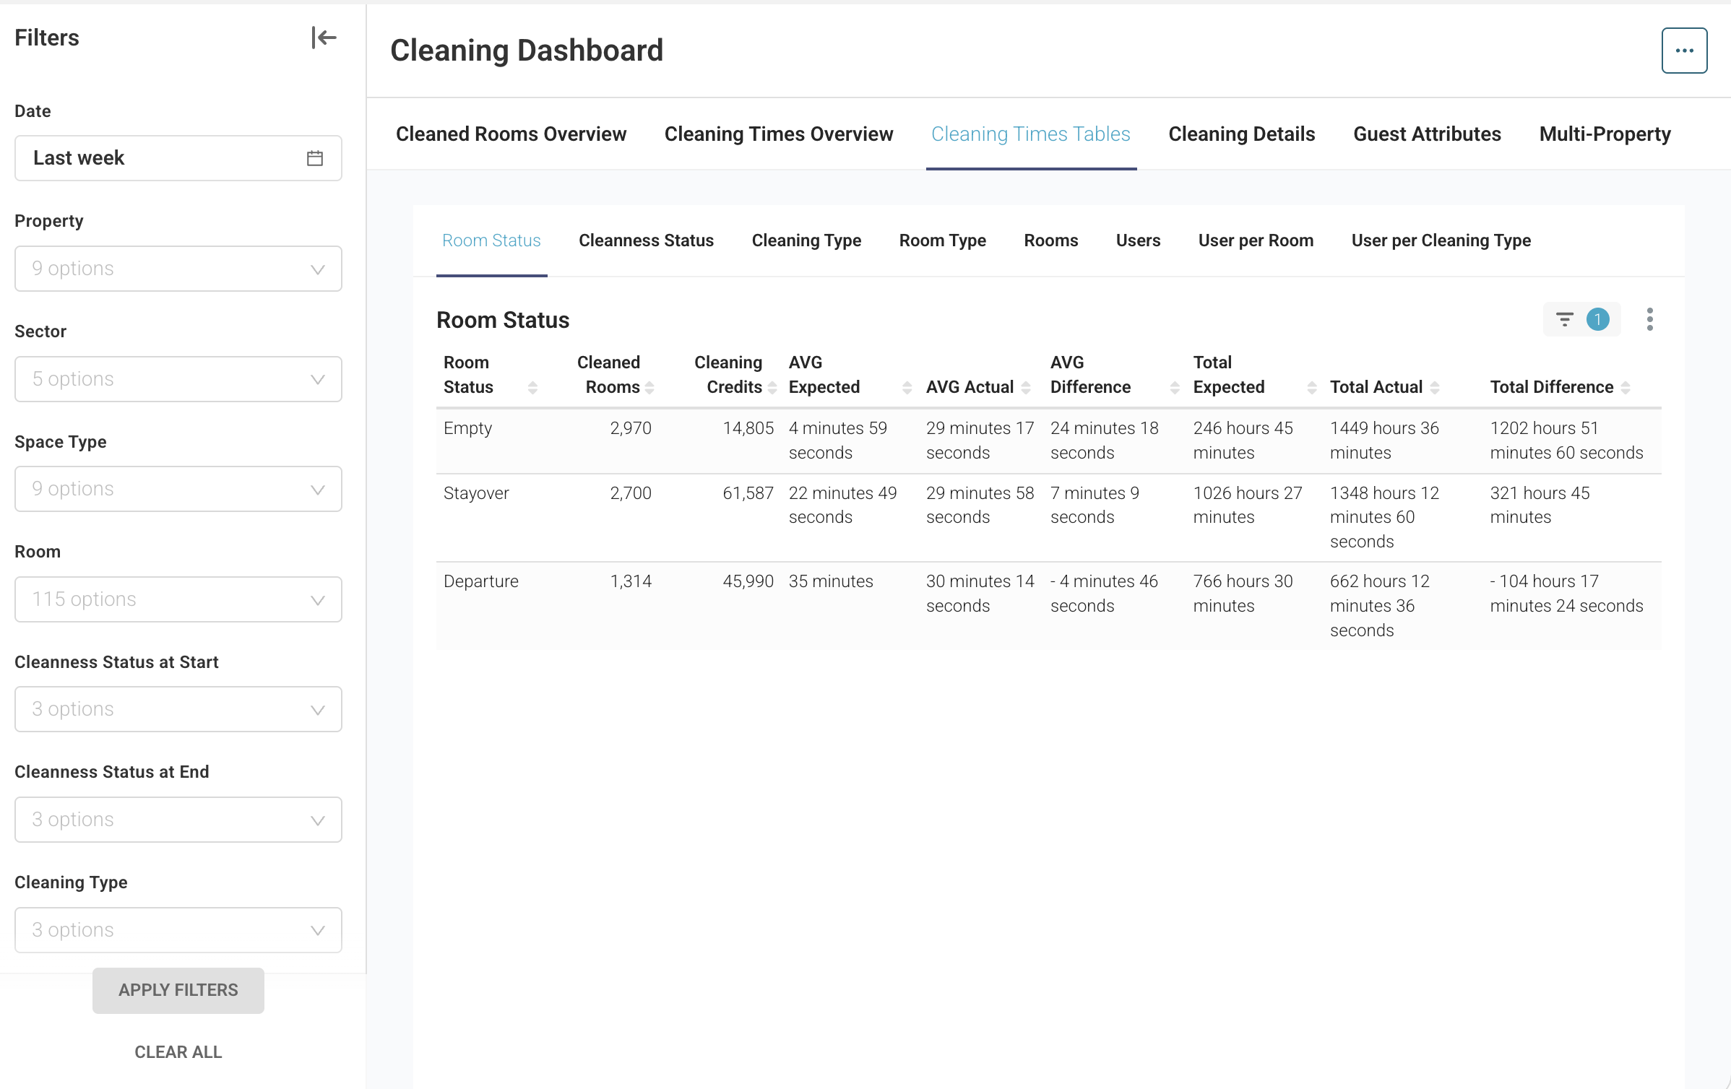
Task: Click the 2,700 cleaned rooms value
Action: coord(631,493)
